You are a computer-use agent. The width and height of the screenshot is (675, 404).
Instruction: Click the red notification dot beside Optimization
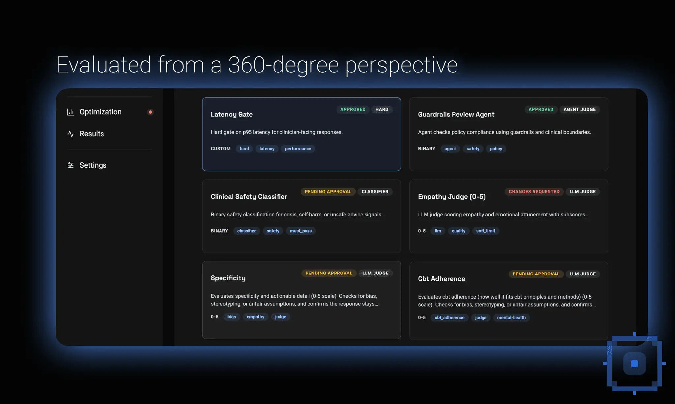[150, 112]
